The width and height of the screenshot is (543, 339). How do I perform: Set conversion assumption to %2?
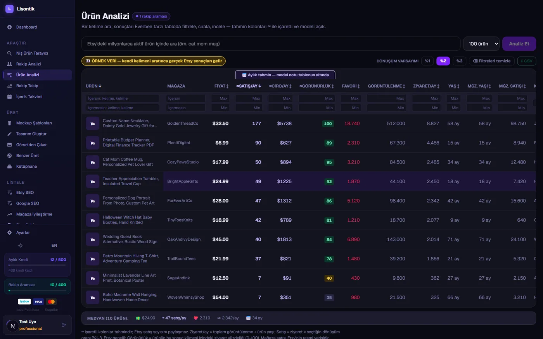pyautogui.click(x=443, y=61)
